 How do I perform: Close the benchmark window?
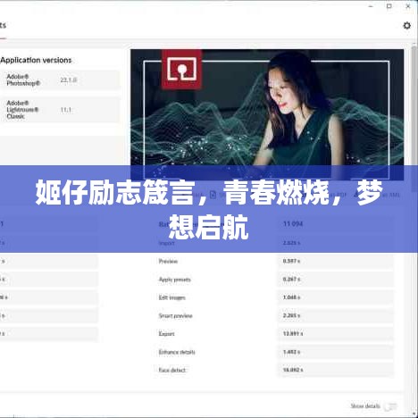[x=408, y=6]
